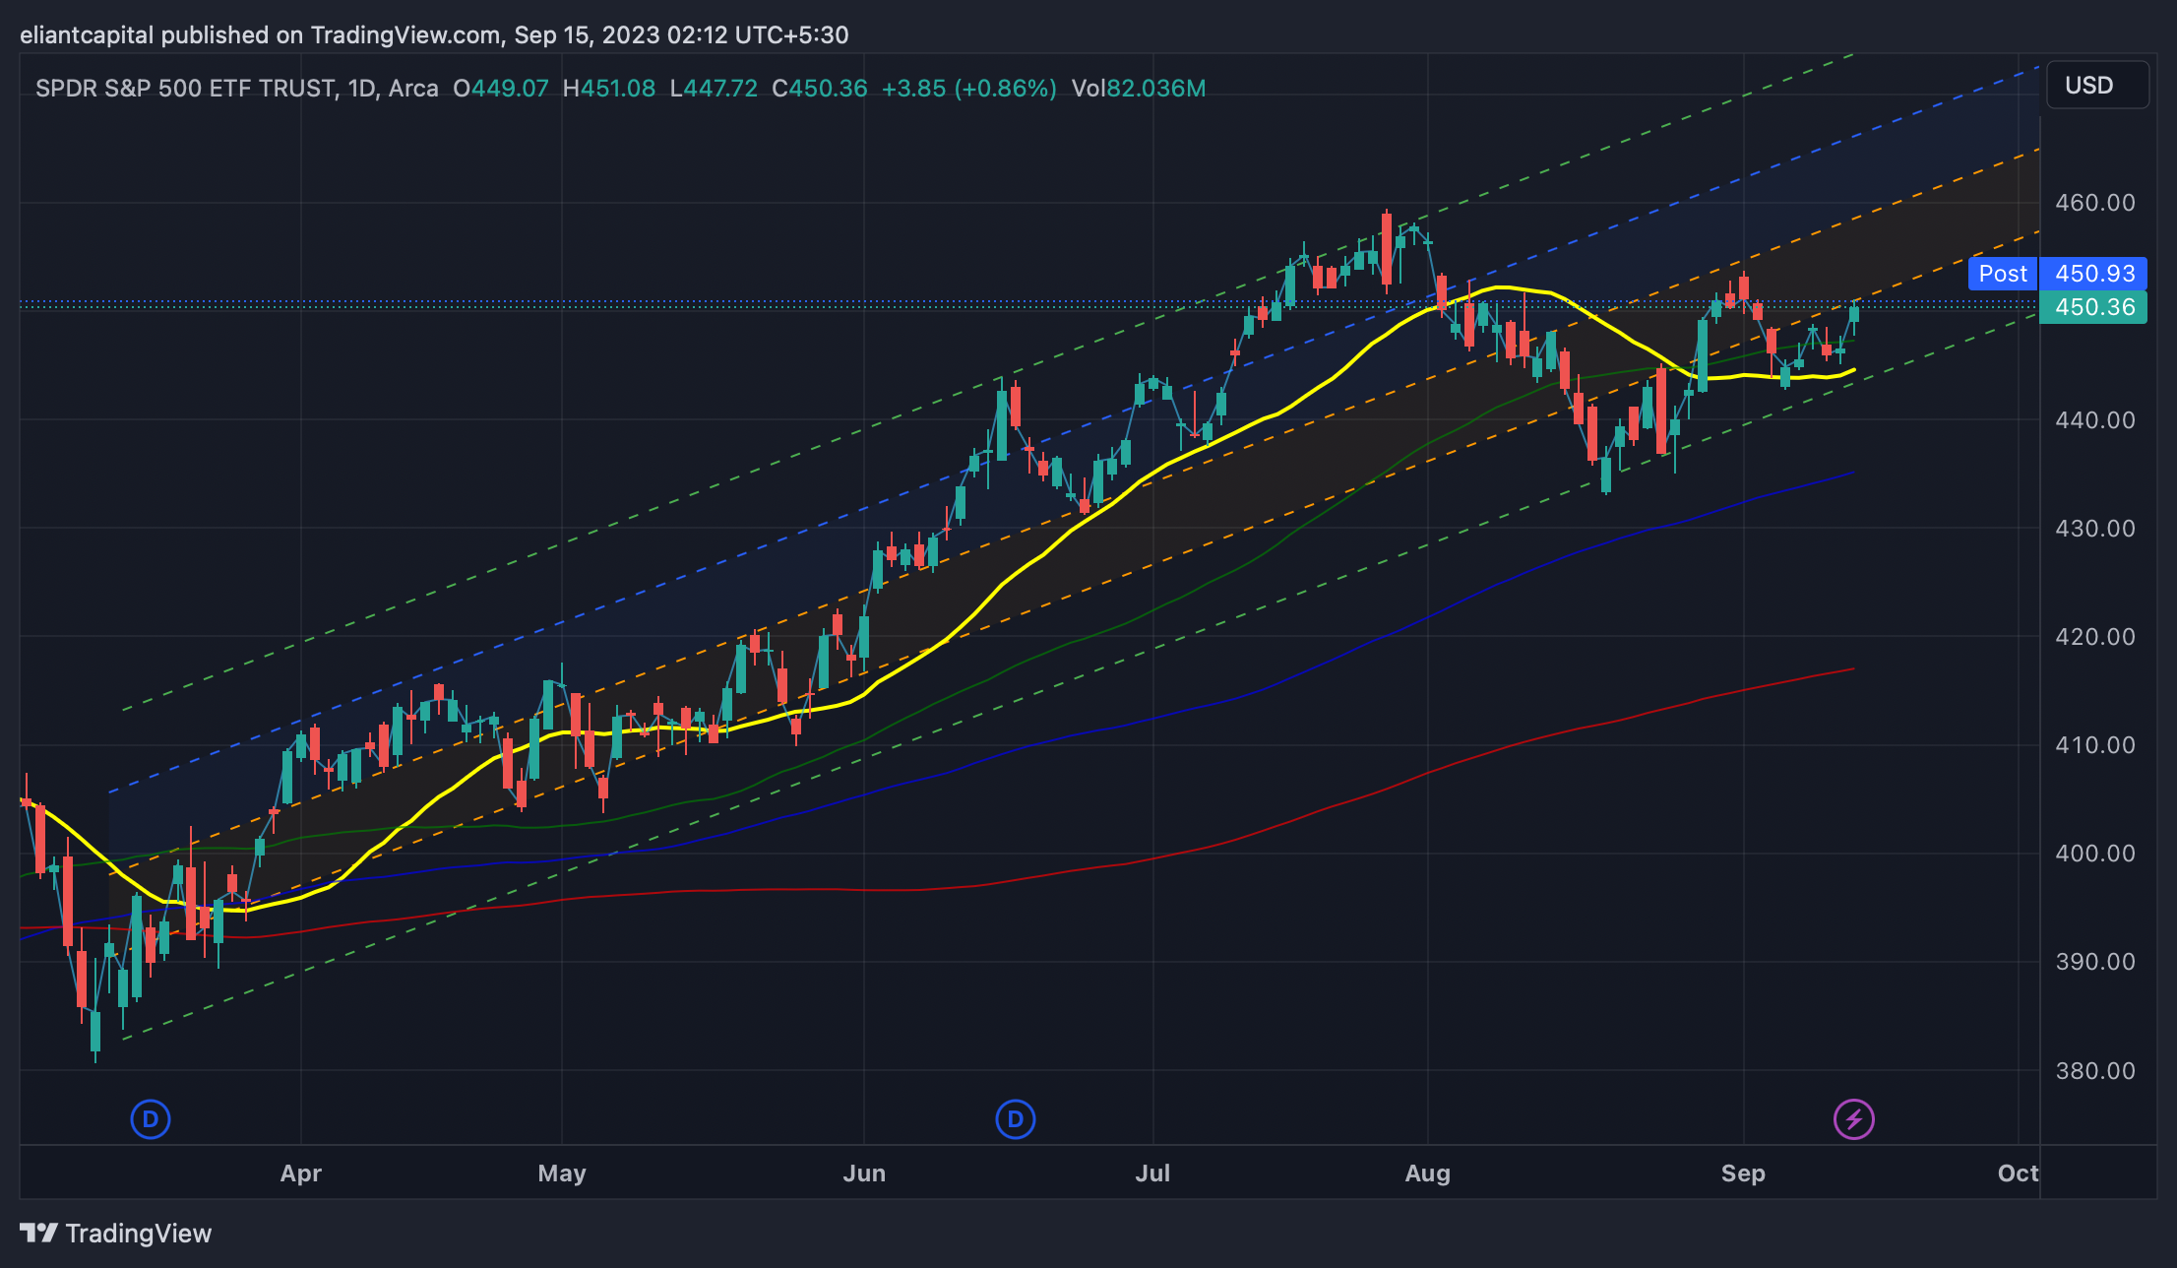The width and height of the screenshot is (2177, 1268).
Task: Click the SPDR S&P 500 ETF TRUST title
Action: coord(187,89)
